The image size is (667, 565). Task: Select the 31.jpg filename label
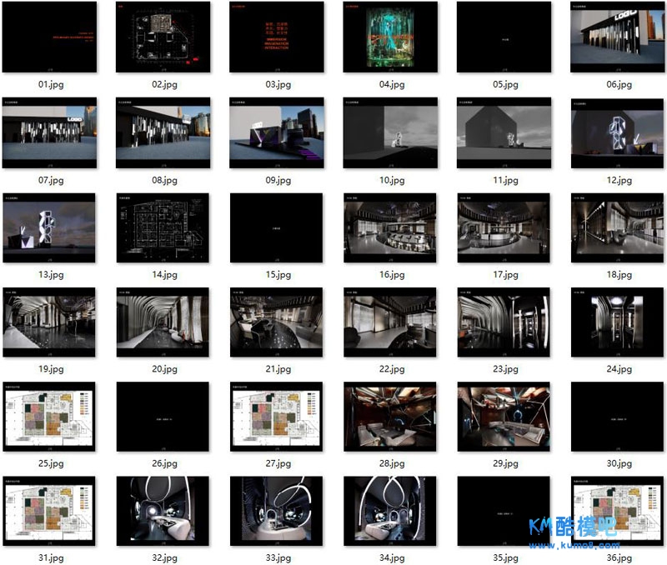(49, 557)
